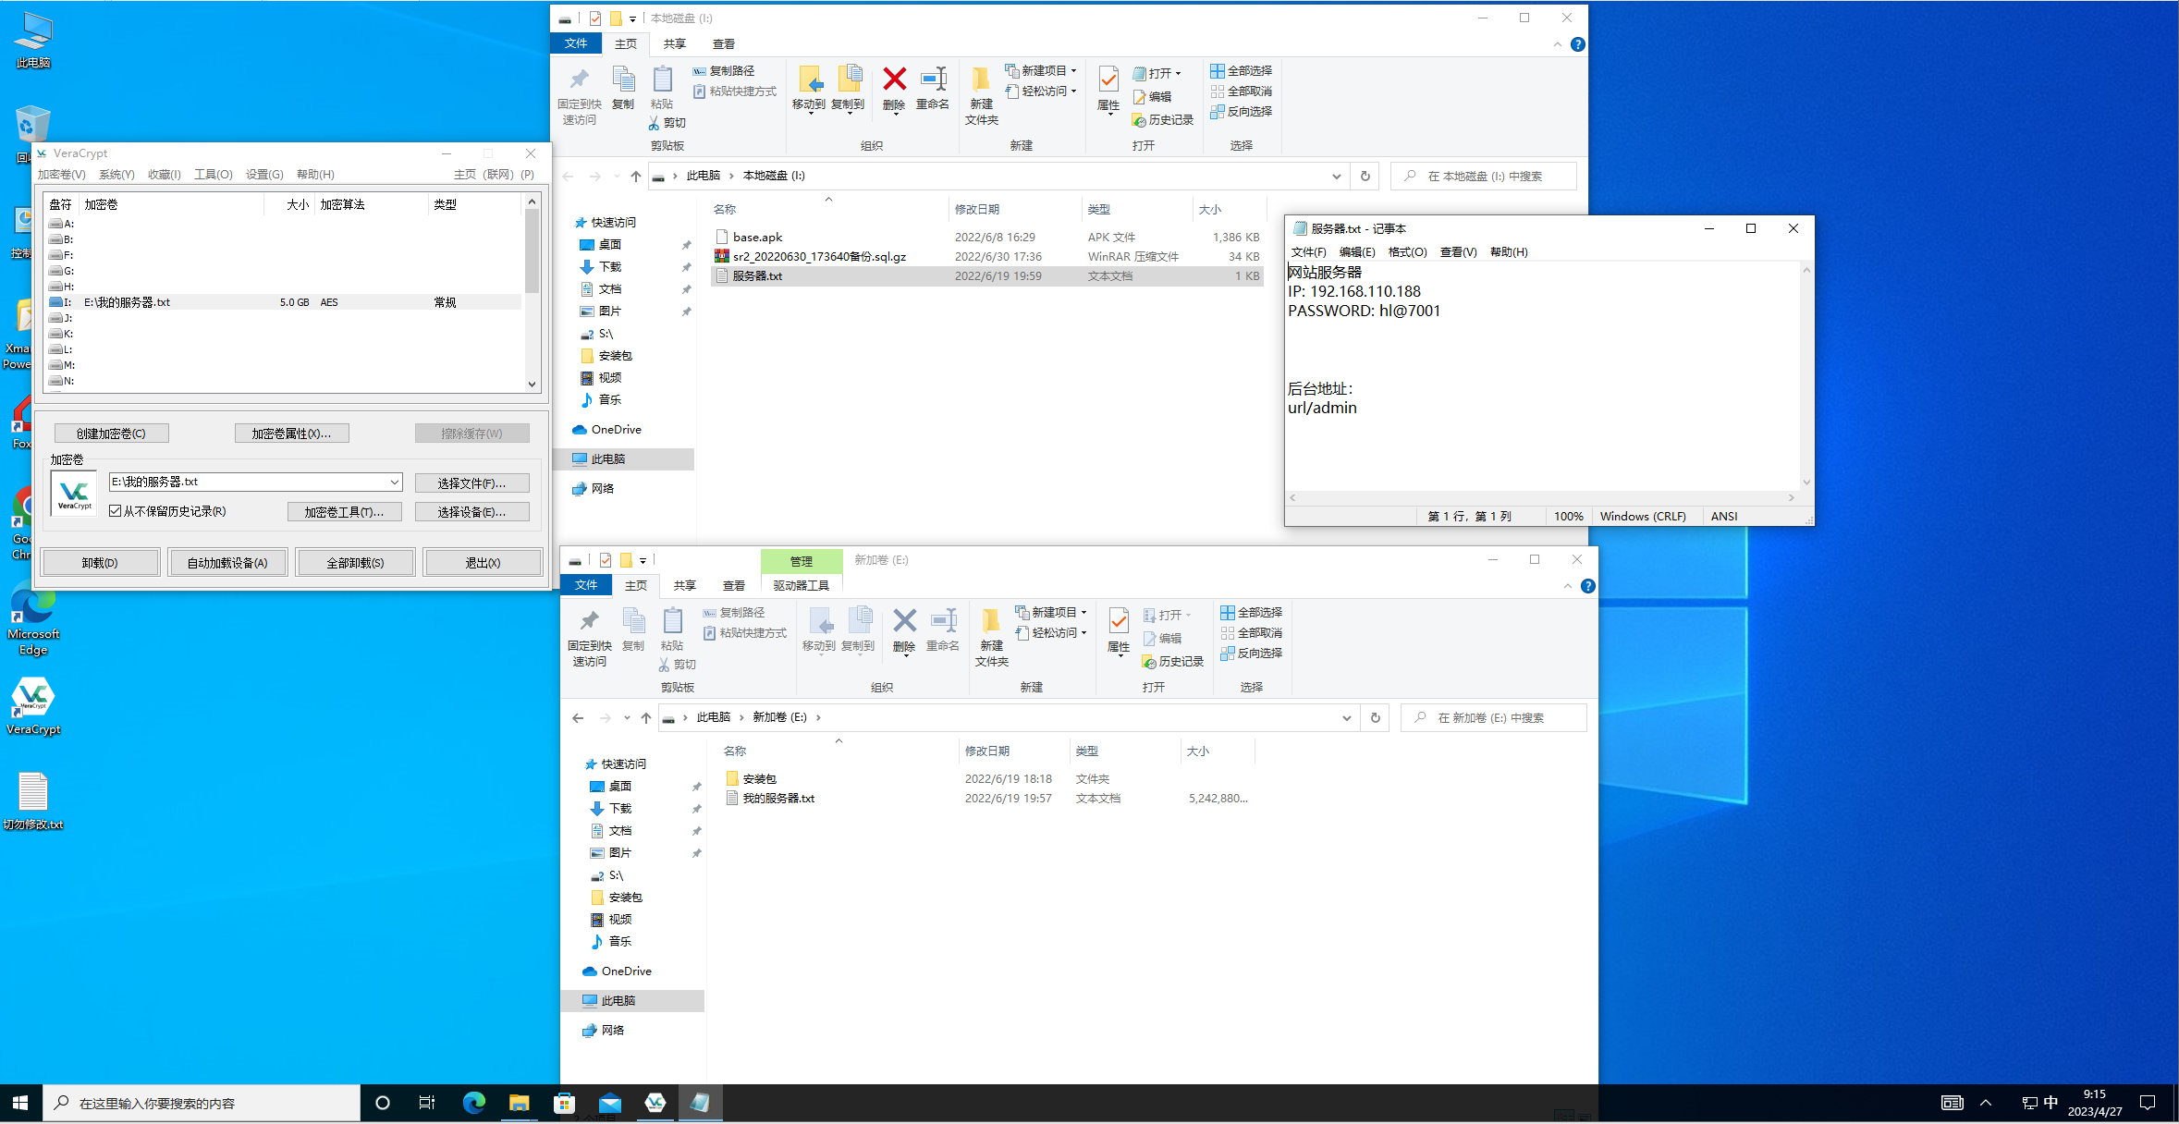The image size is (2179, 1124).
Task: Click the VeraCrypt logo icon beside volume path
Action: (74, 492)
